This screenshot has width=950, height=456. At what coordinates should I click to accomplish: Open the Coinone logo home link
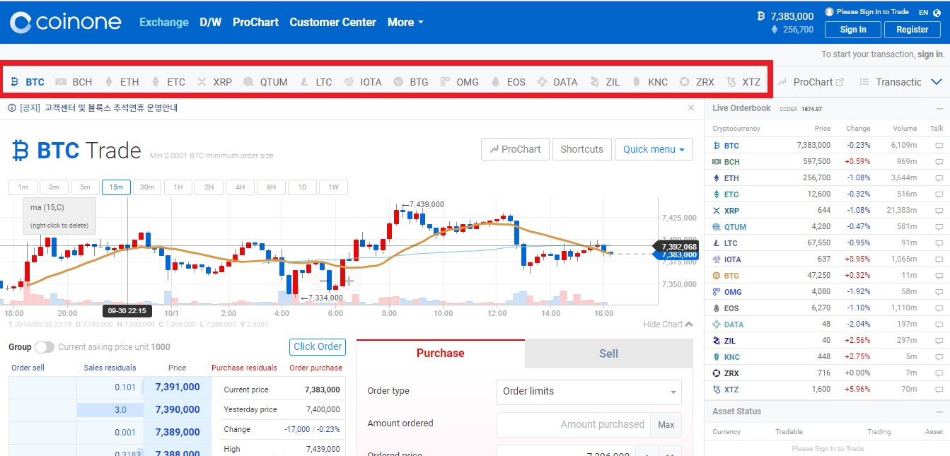[66, 22]
